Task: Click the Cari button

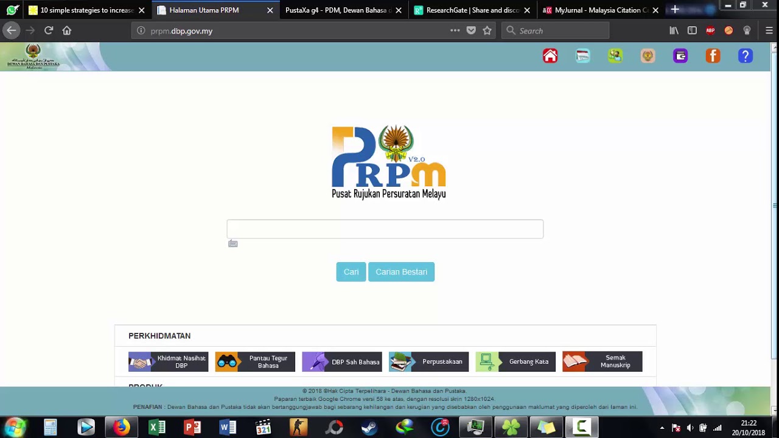Action: [x=351, y=272]
